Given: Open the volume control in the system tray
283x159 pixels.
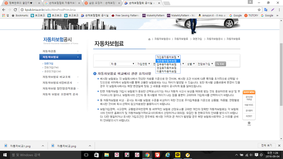Looking at the screenshot, I should 252,155.
